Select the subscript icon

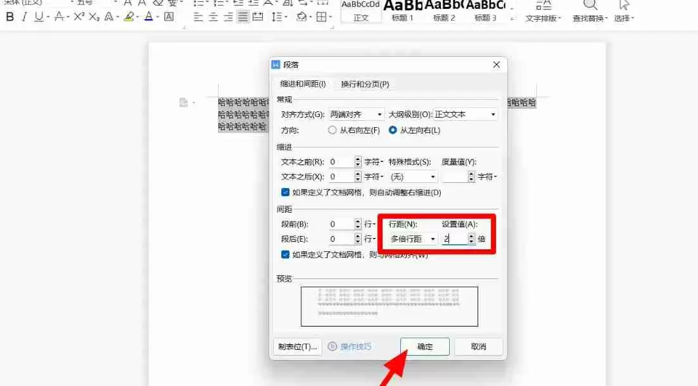[93, 17]
